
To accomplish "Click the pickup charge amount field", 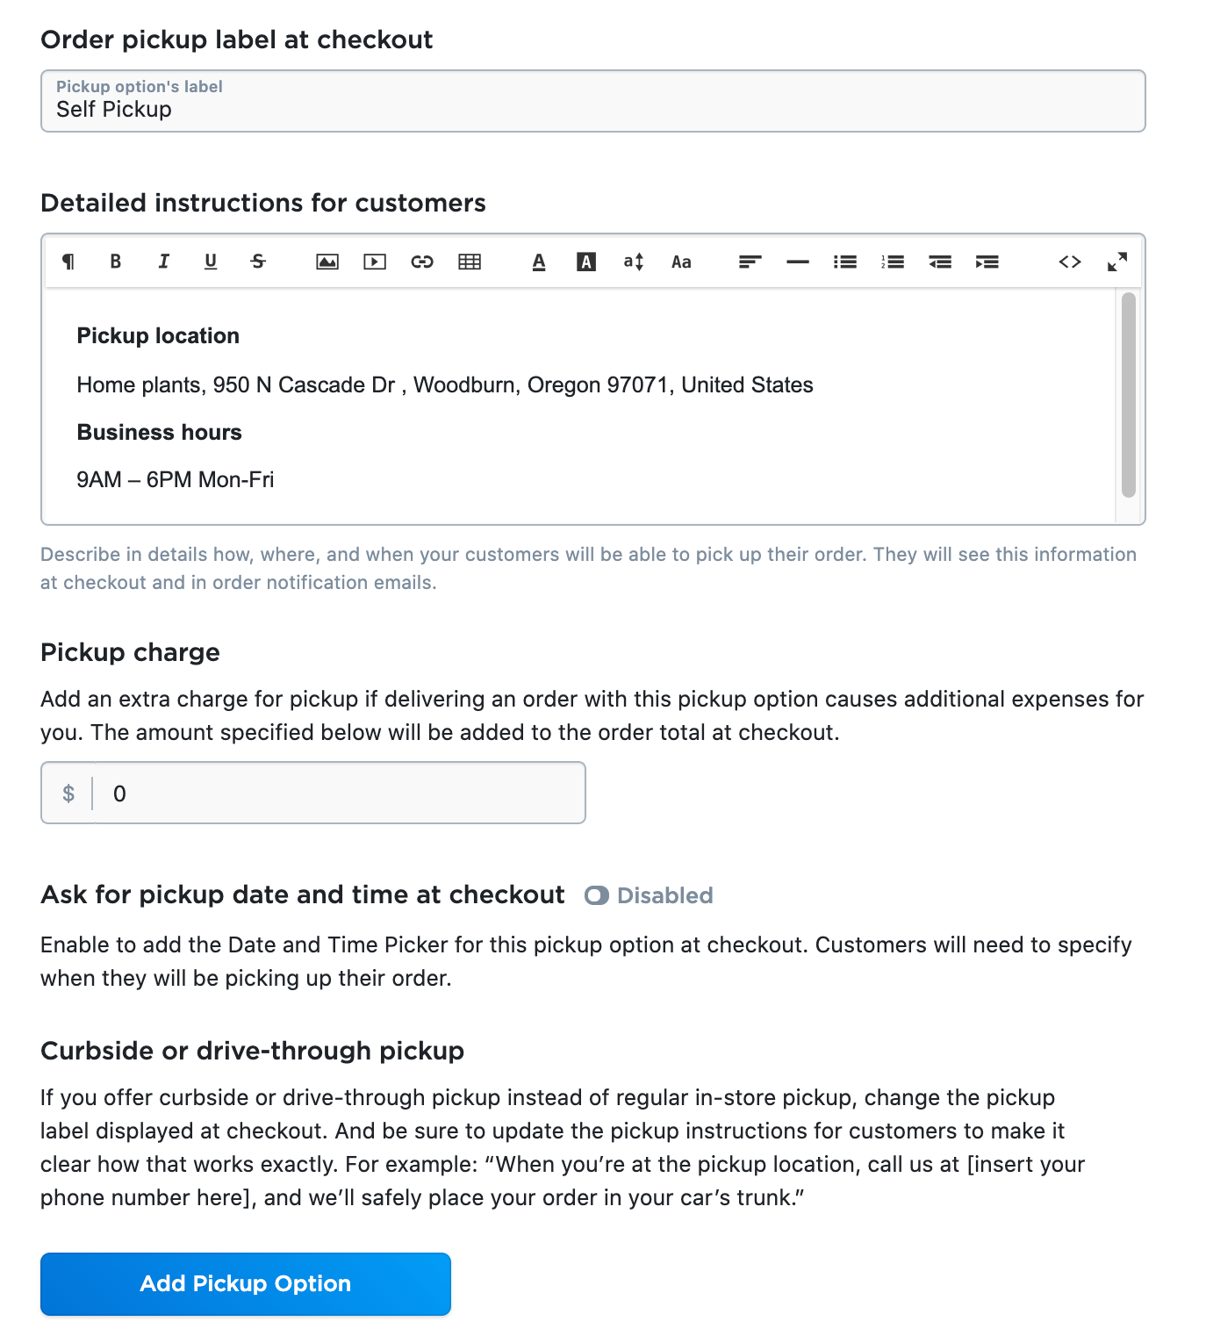I will pos(338,794).
